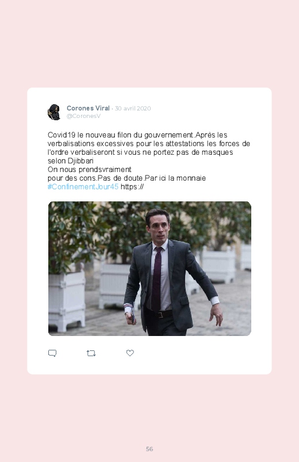The height and width of the screenshot is (462, 299).
Task: Click the Corones Viral display name
Action: click(x=88, y=108)
